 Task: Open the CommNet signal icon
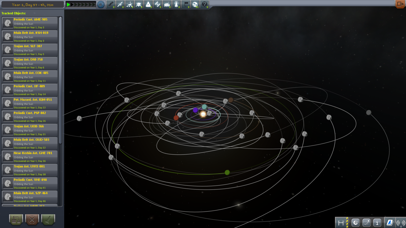click(400, 222)
